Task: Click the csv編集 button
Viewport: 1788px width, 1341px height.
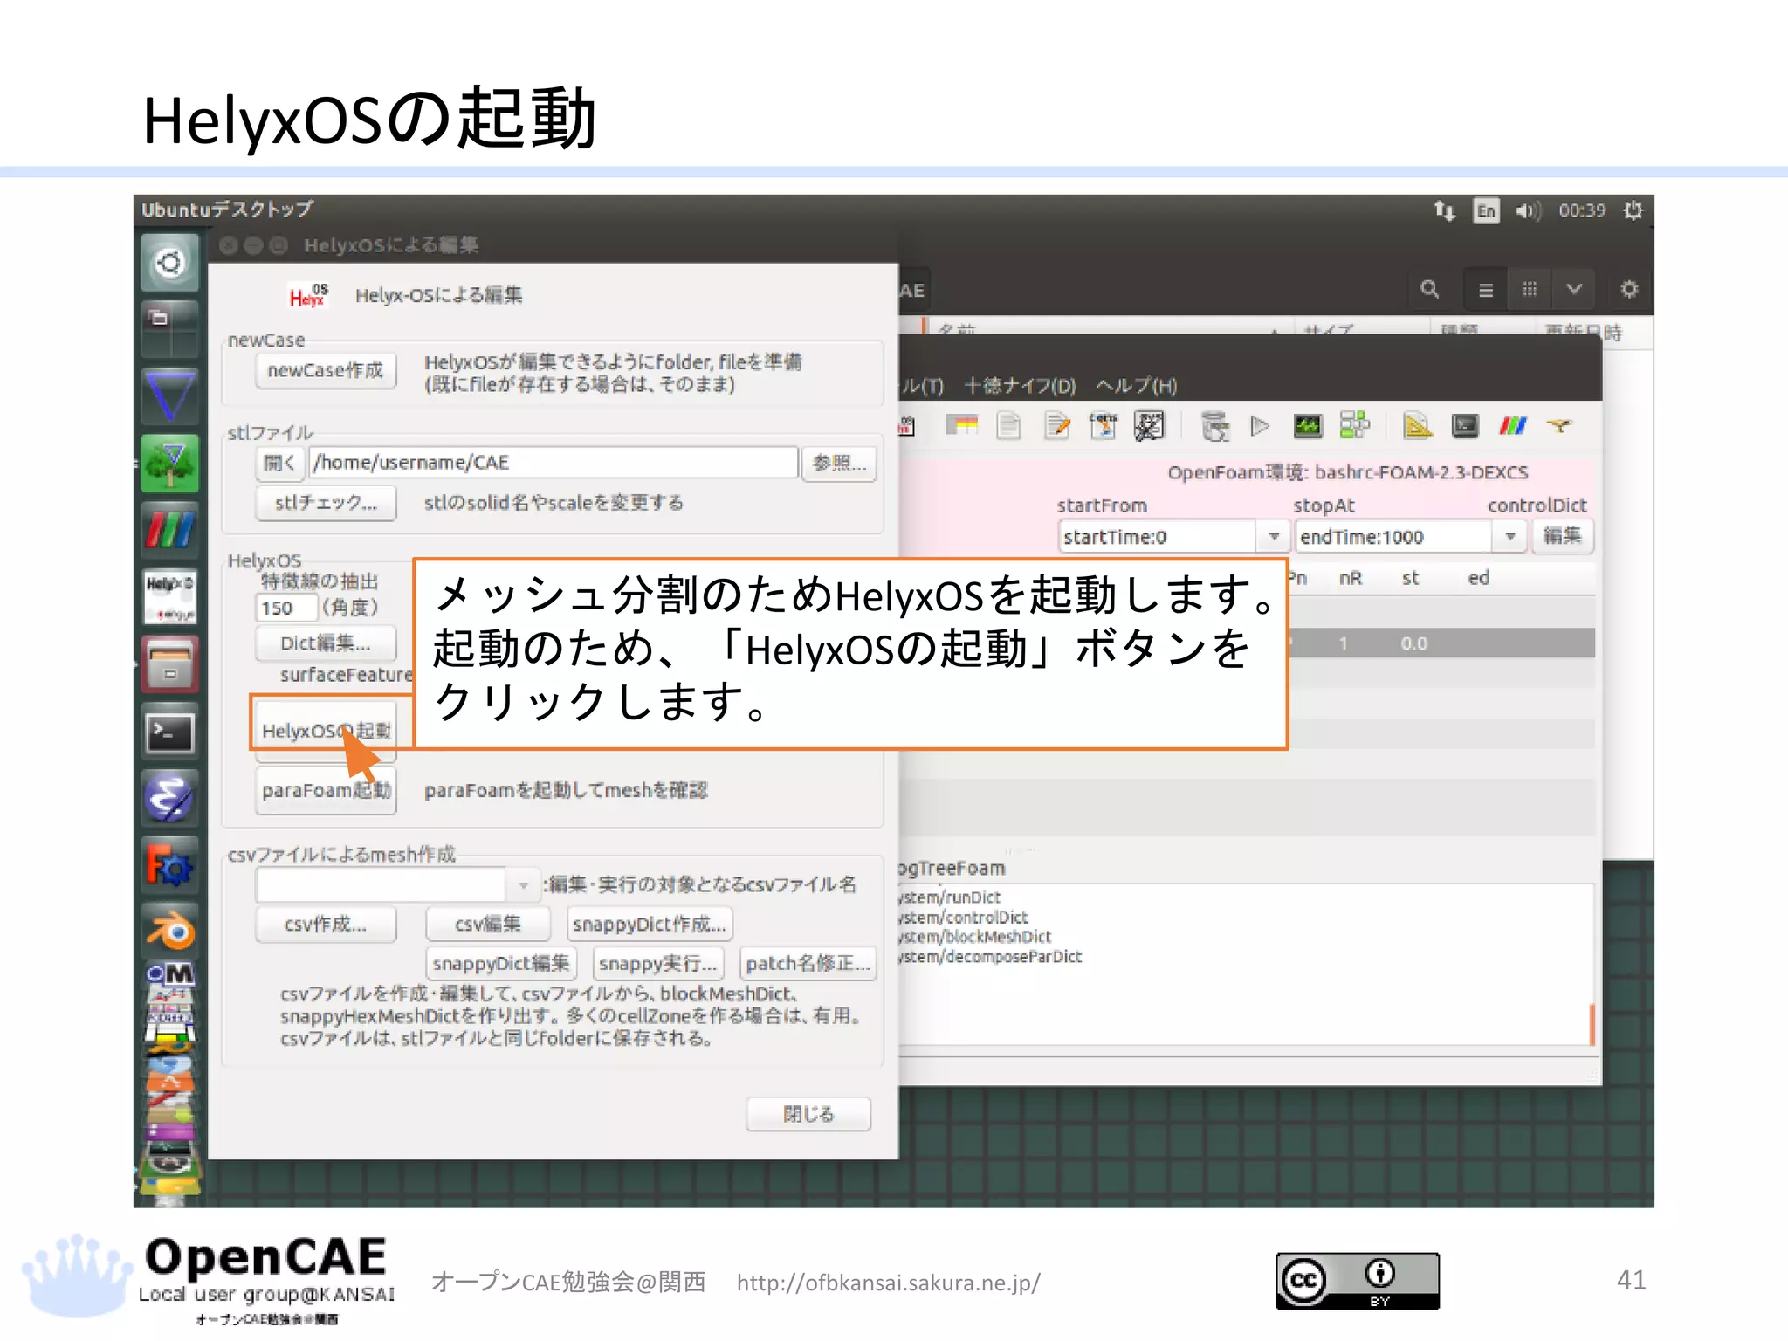Action: [x=488, y=925]
